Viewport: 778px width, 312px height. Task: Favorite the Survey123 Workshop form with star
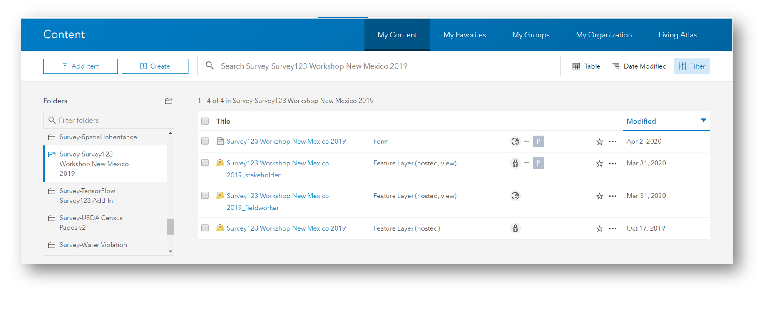[599, 142]
